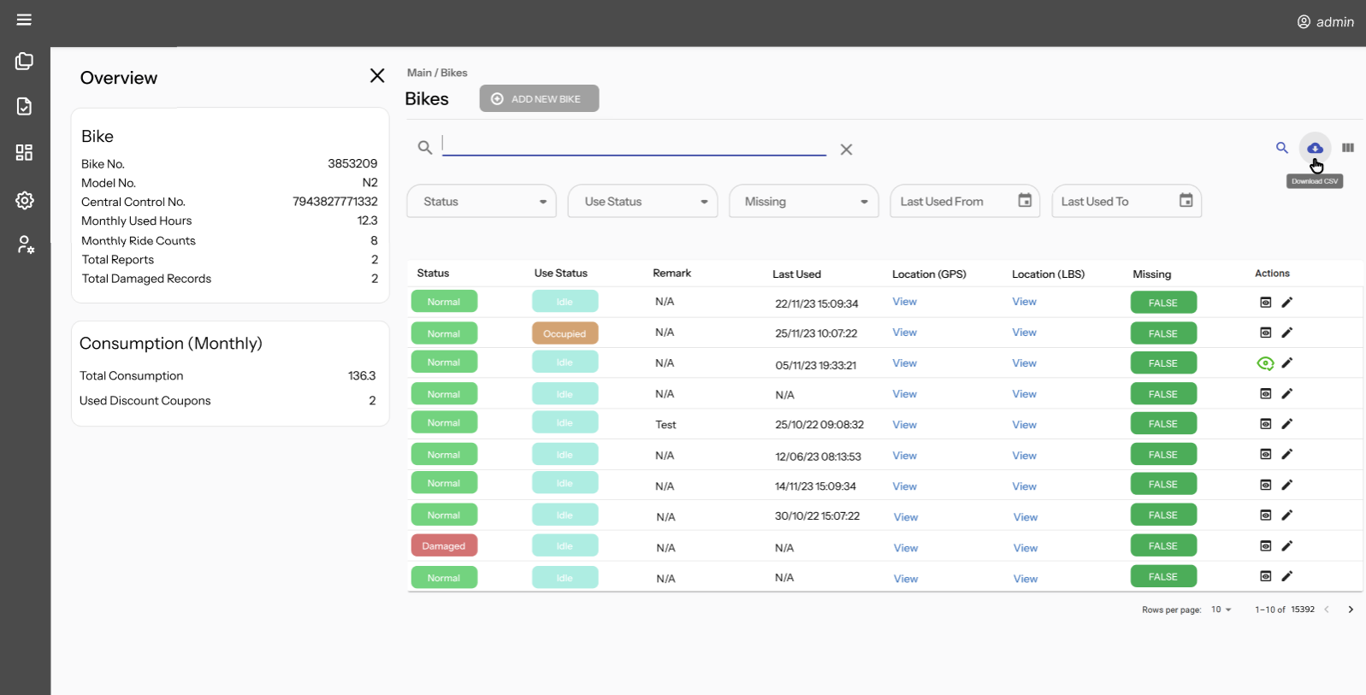Open LBS View link for Test remark row
The width and height of the screenshot is (1366, 695).
click(x=1024, y=425)
